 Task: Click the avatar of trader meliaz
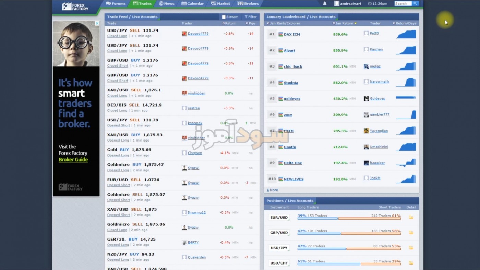point(366,66)
